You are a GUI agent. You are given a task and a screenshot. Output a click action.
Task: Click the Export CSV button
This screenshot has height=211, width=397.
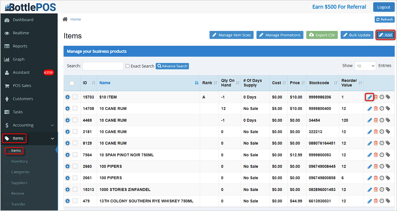[322, 35]
